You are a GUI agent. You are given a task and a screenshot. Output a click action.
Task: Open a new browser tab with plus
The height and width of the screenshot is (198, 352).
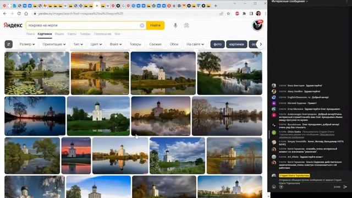point(216,5)
